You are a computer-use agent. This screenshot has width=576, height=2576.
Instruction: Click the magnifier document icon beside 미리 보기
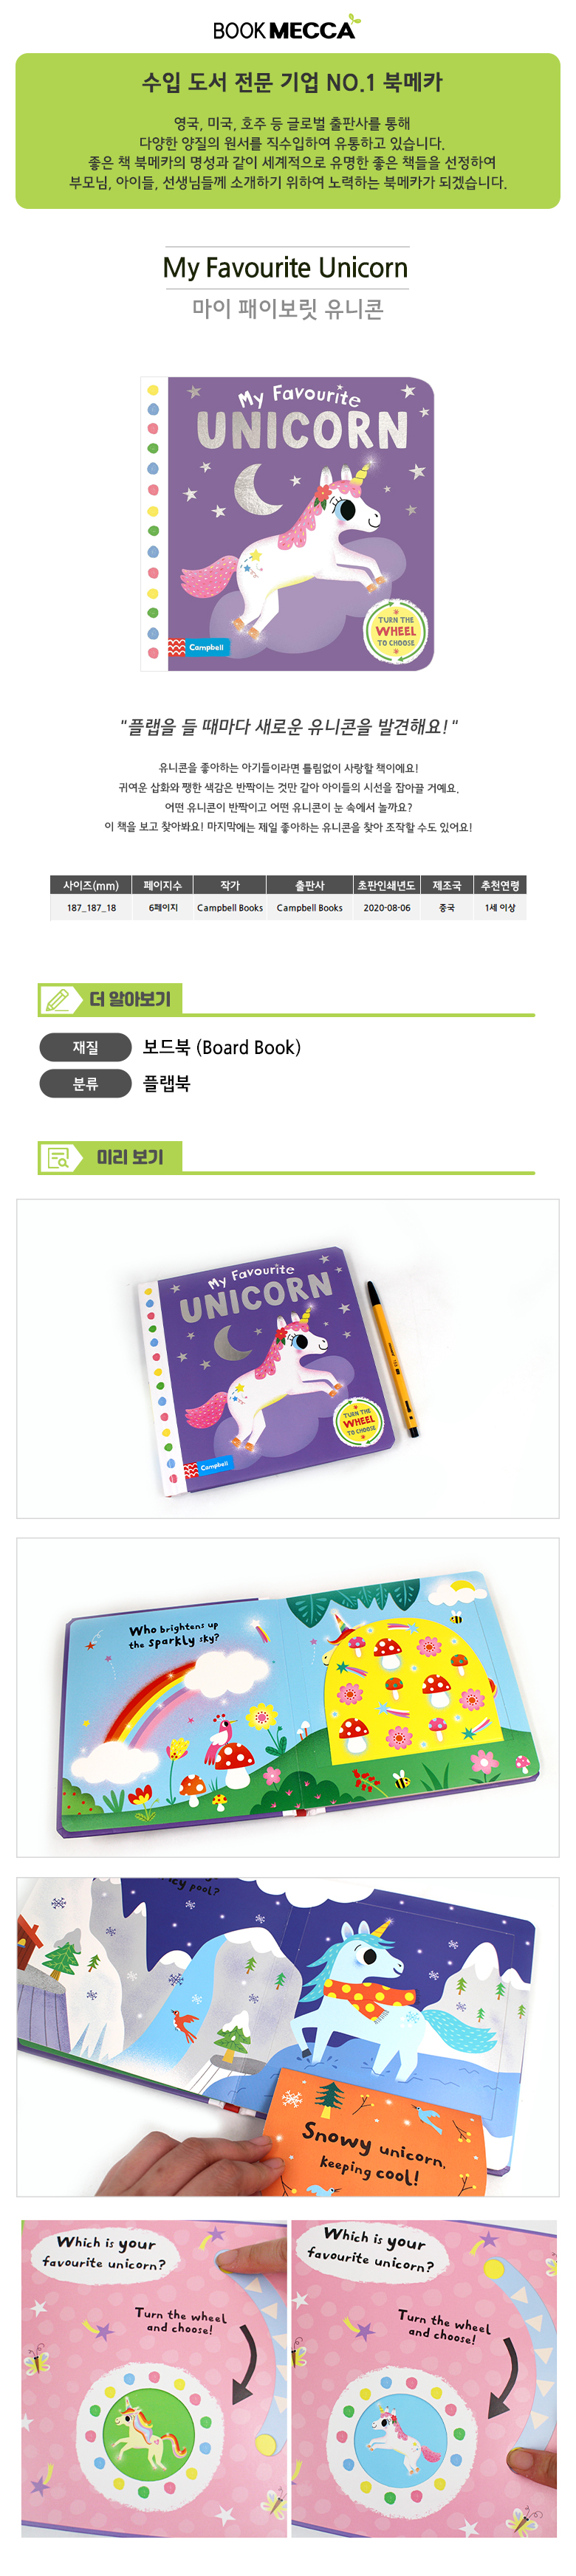click(x=59, y=1157)
